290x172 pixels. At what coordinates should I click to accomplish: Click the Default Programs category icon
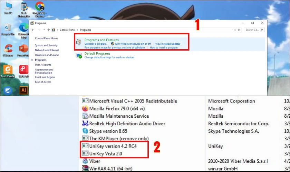(79, 55)
